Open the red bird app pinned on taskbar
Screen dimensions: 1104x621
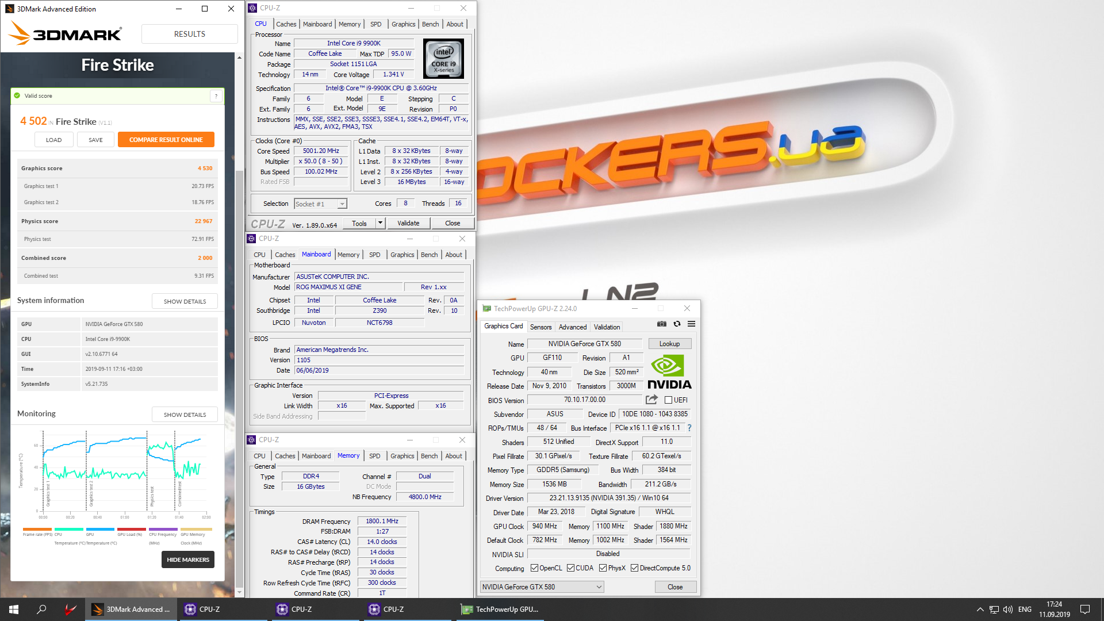click(x=70, y=609)
